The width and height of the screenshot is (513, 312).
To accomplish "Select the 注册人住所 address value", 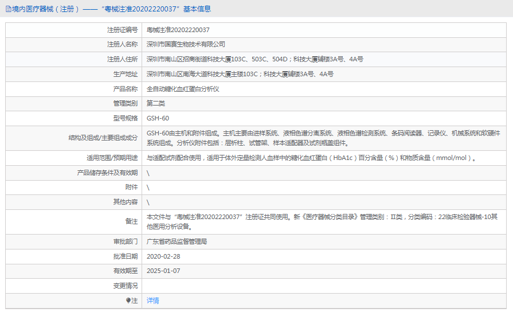I will click(255, 59).
